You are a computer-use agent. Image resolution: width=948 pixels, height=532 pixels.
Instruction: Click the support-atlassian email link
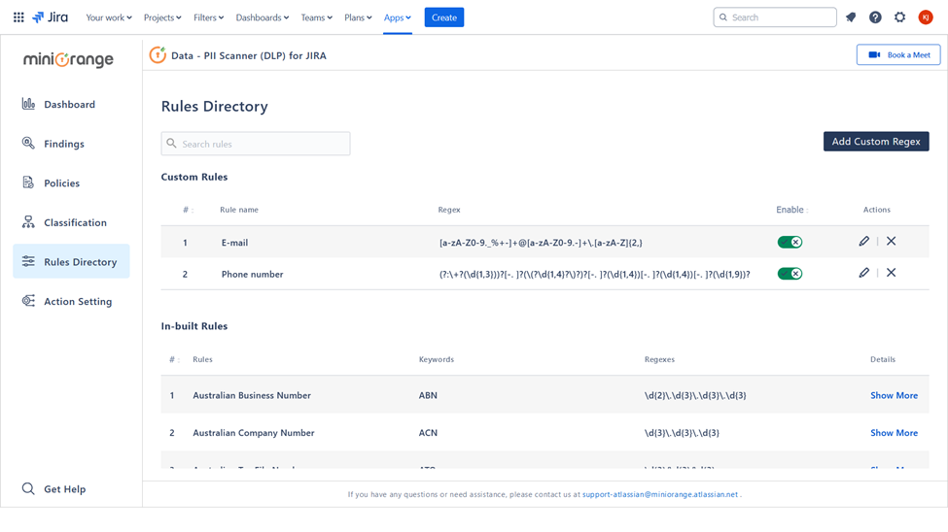click(660, 494)
